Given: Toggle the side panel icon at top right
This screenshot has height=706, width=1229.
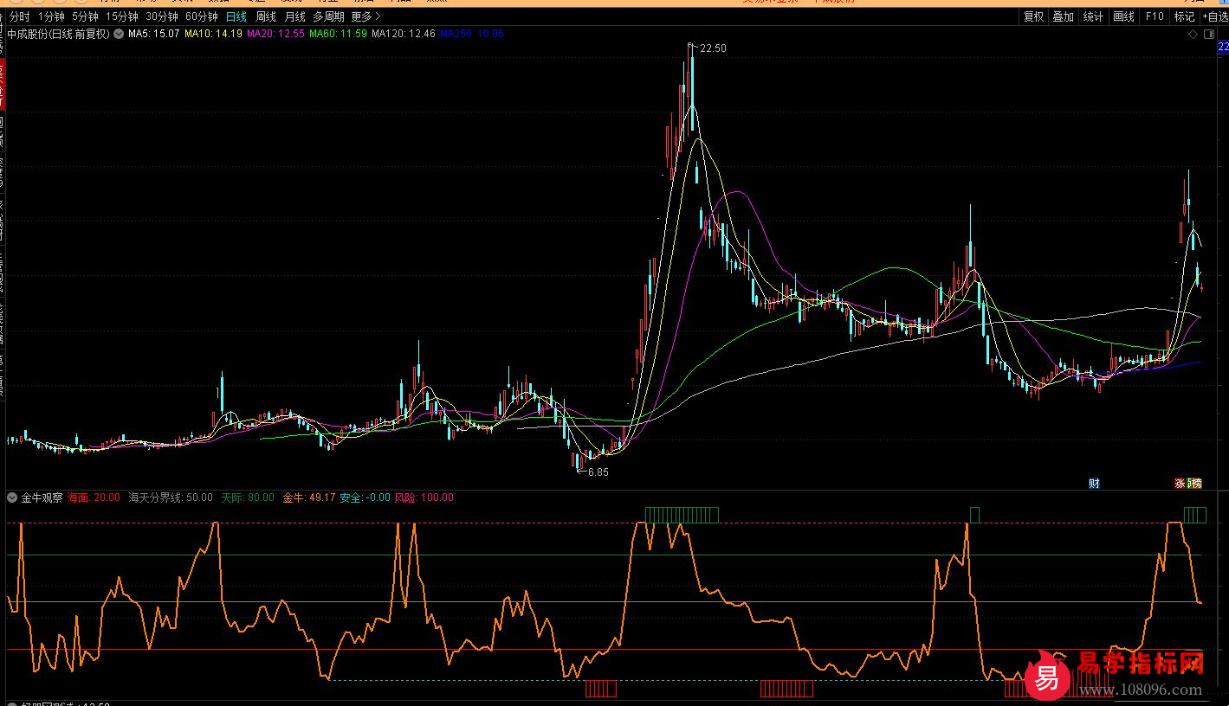Looking at the screenshot, I should [1209, 34].
